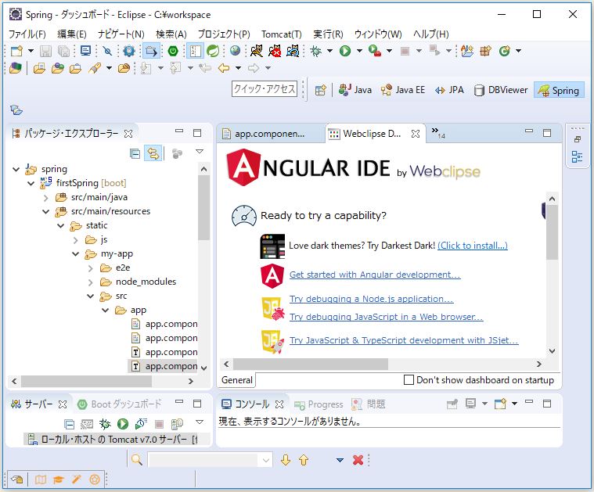
Task: Restart Tomcat using the third cat icon
Action: 293,51
